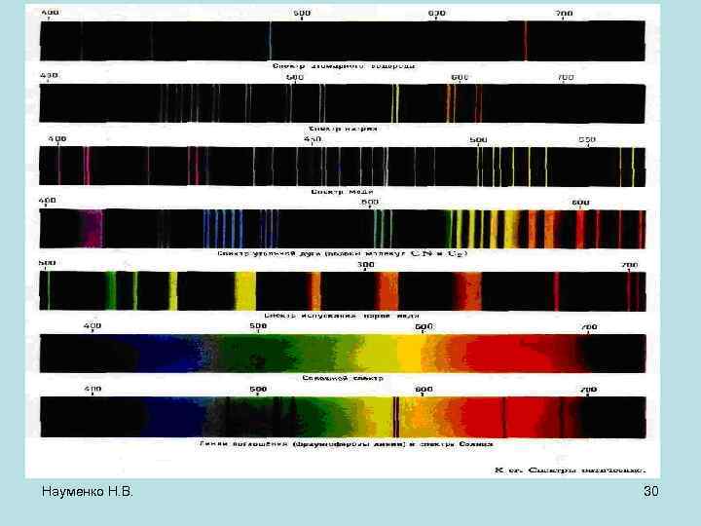Click the carbon arc spectrum caption
The image size is (701, 526).
tap(343, 253)
